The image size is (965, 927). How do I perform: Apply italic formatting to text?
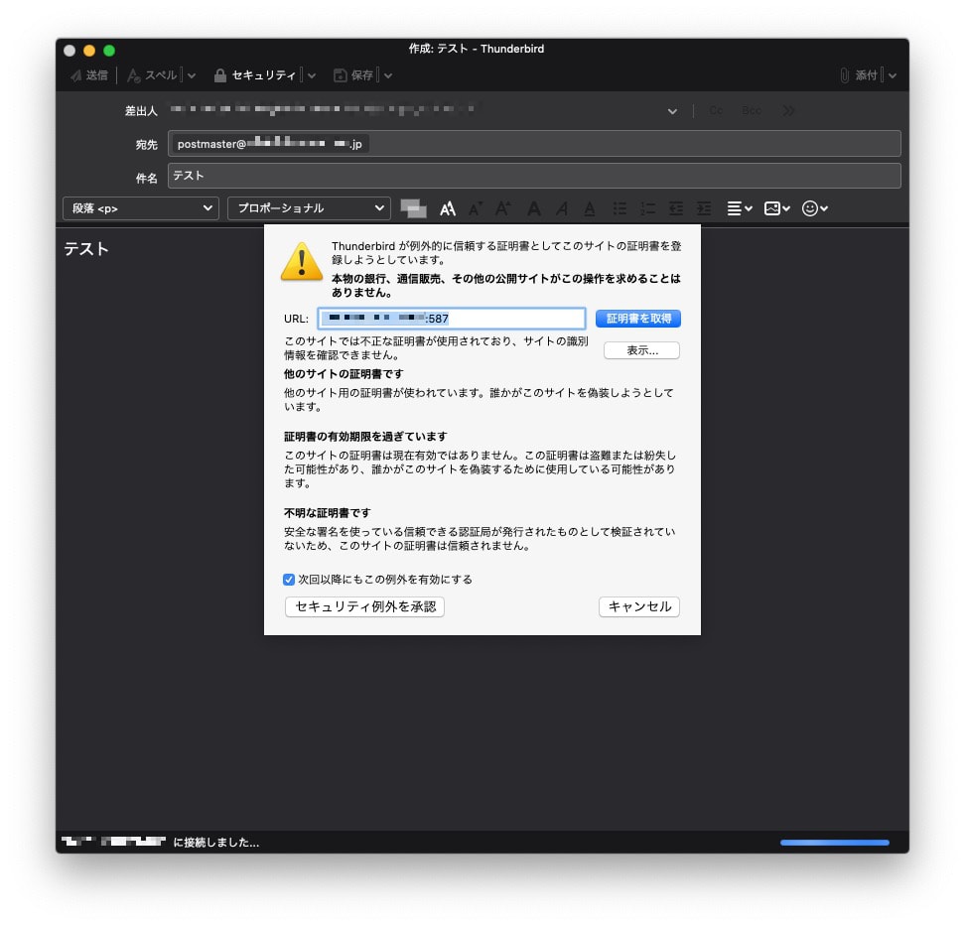(x=562, y=208)
